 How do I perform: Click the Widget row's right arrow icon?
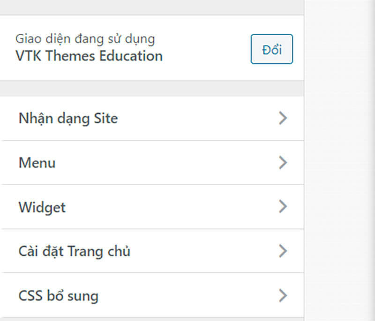[x=282, y=206]
